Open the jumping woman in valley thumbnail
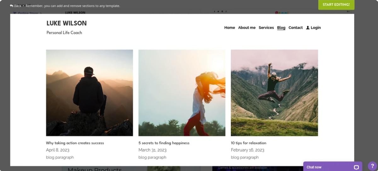378x171 pixels. [x=274, y=93]
